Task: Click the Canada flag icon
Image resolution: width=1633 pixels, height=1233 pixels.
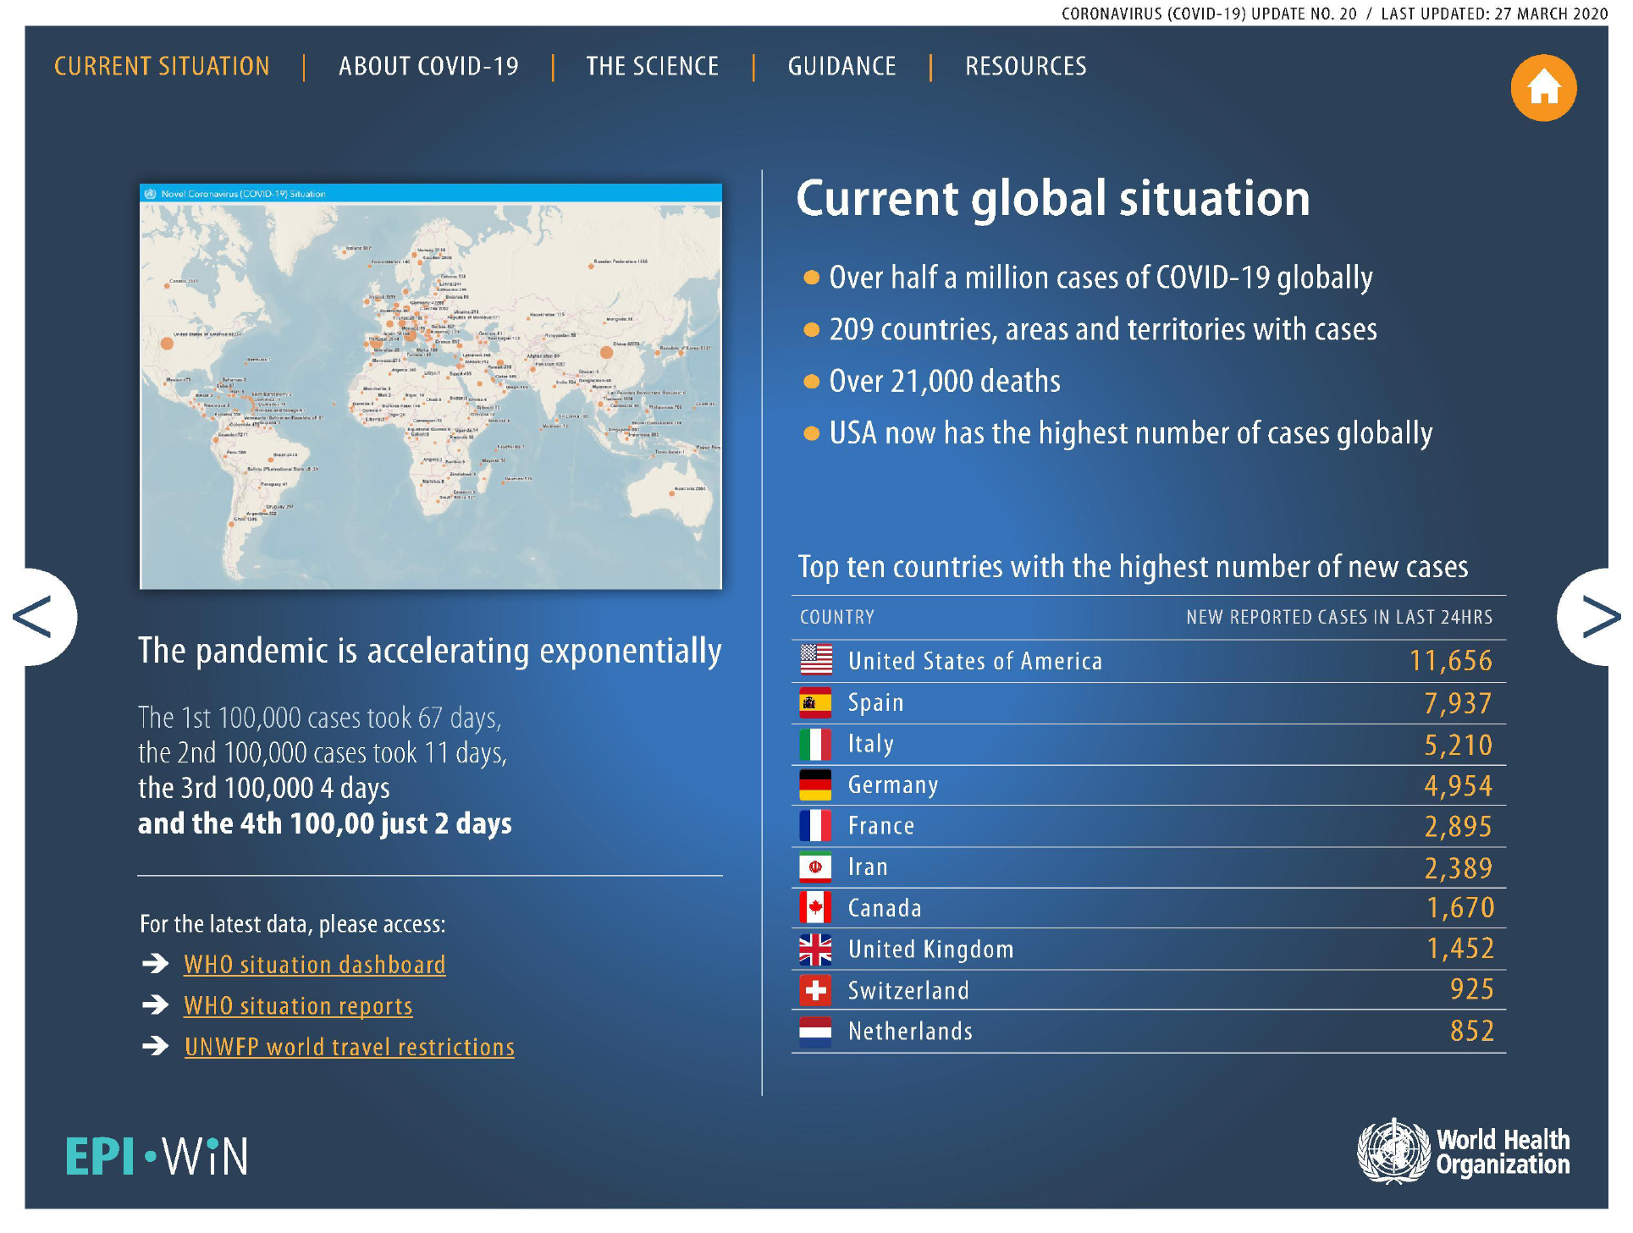Action: 815,908
